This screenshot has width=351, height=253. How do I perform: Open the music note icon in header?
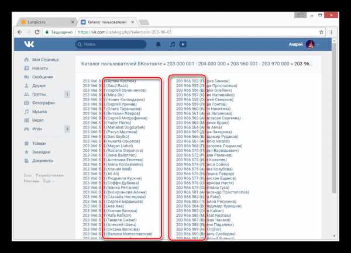pos(172,44)
